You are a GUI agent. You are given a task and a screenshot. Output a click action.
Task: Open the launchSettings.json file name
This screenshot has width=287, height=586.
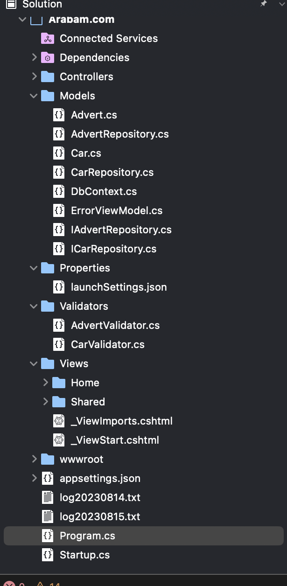[x=119, y=287]
